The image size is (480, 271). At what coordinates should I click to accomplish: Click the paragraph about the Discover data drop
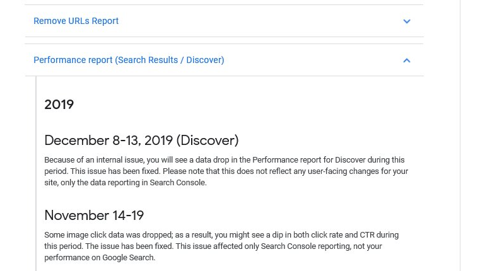(x=226, y=171)
